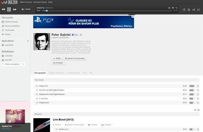Click share icon in player bar
The width and height of the screenshot is (203, 132).
click(169, 8)
